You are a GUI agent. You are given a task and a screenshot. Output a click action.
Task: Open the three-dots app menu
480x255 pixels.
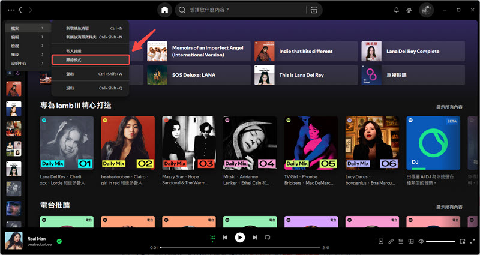(11, 10)
